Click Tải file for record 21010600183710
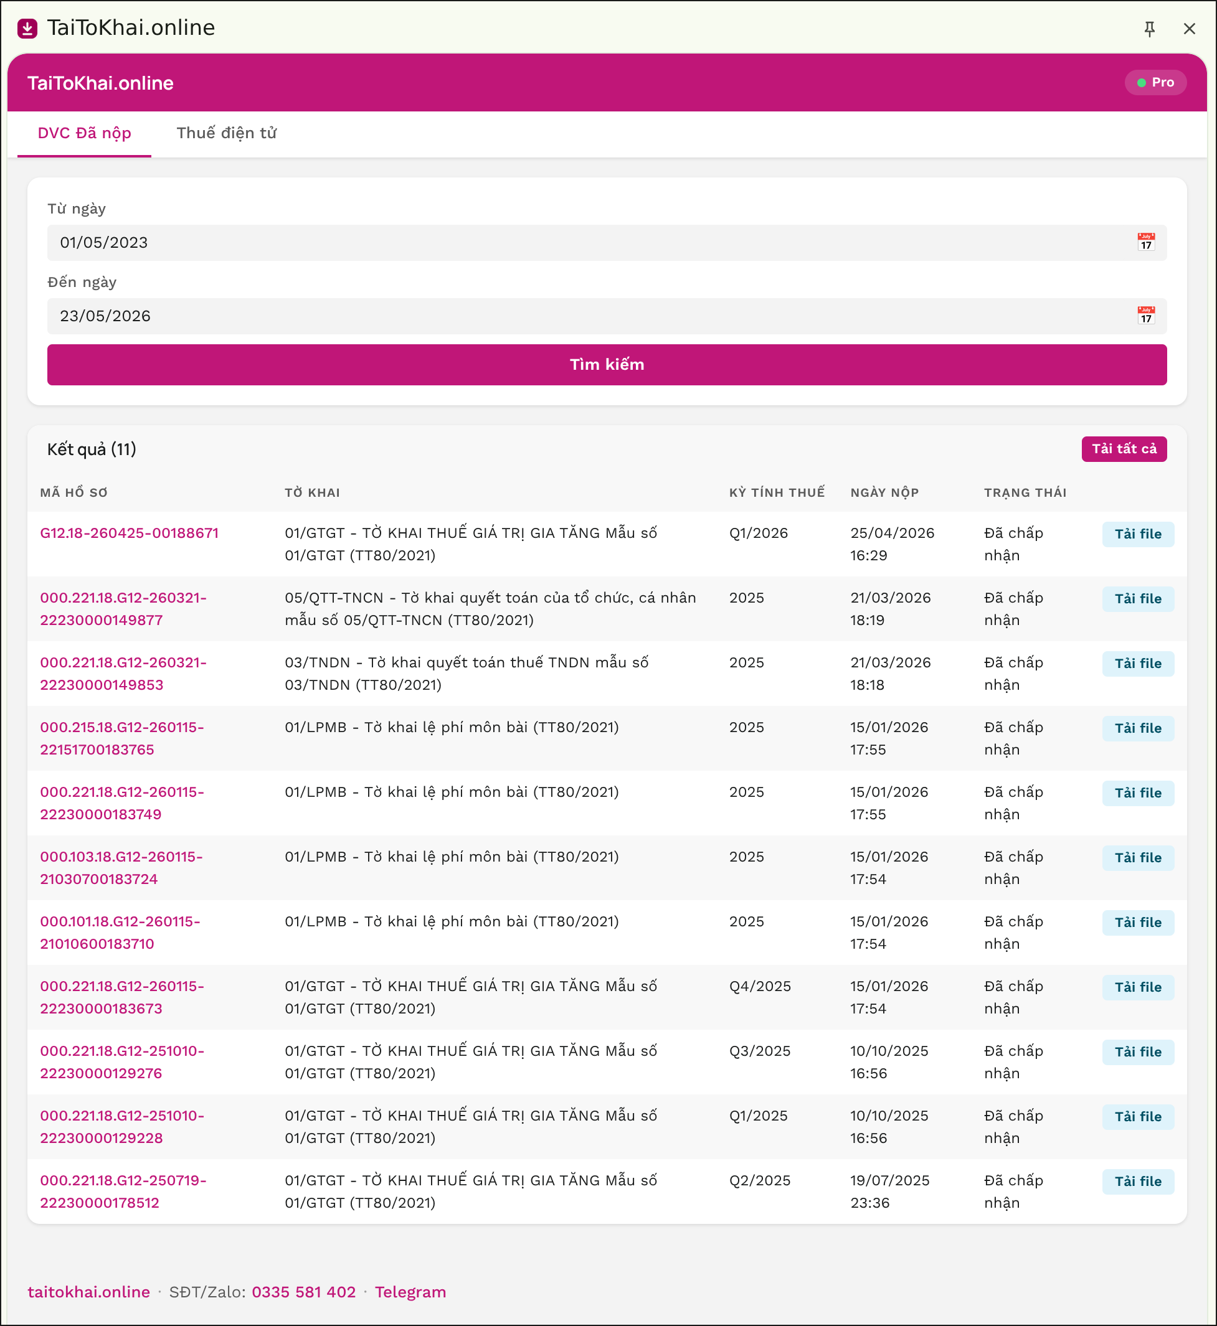 (1137, 922)
